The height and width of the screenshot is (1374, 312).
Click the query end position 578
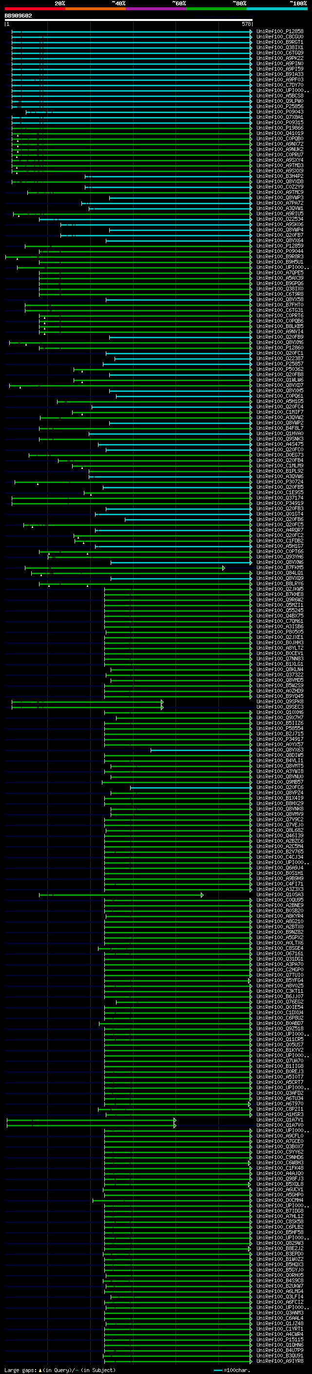tap(246, 24)
